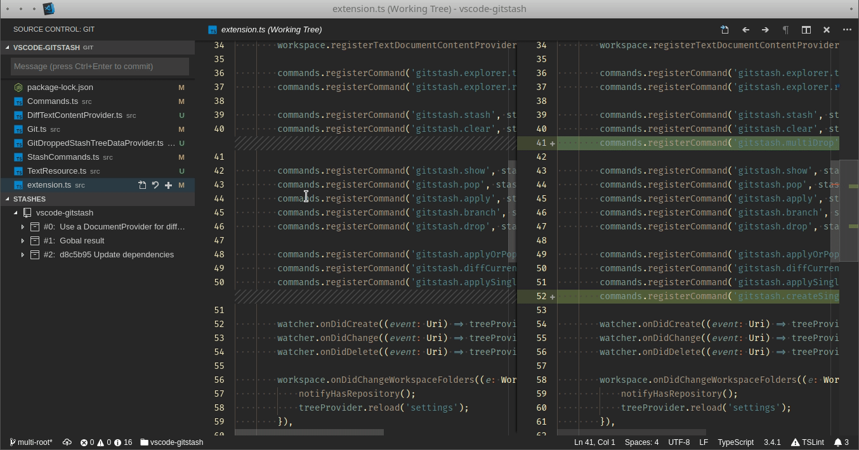This screenshot has height=450, width=859.
Task: Open editor more actions ellipsis menu
Action: [847, 29]
